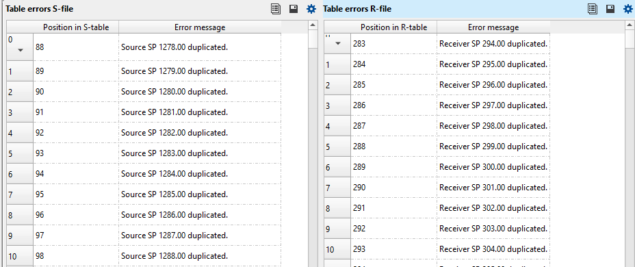Select S-table position cell 92

click(x=76, y=133)
